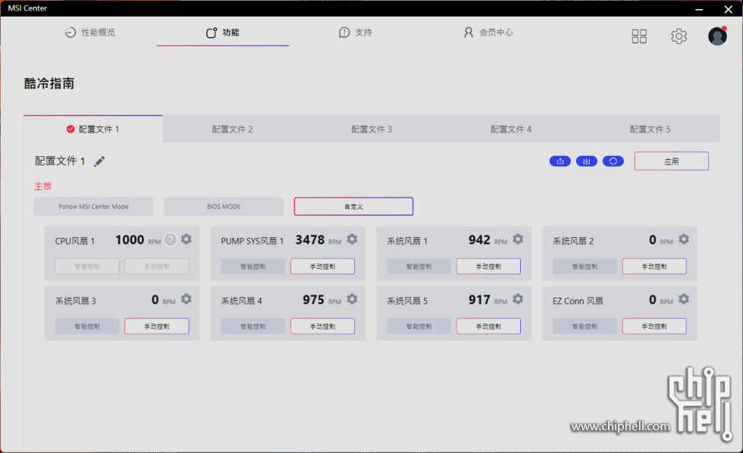Choose 手动控制 for 系统风扇 1

click(488, 267)
